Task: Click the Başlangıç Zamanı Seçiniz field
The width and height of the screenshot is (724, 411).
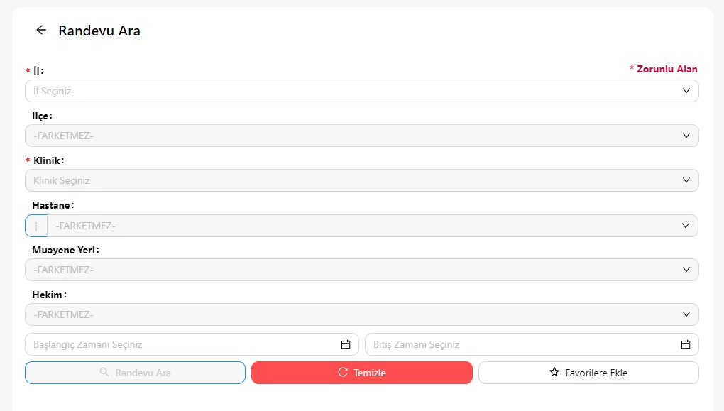Action: point(192,344)
